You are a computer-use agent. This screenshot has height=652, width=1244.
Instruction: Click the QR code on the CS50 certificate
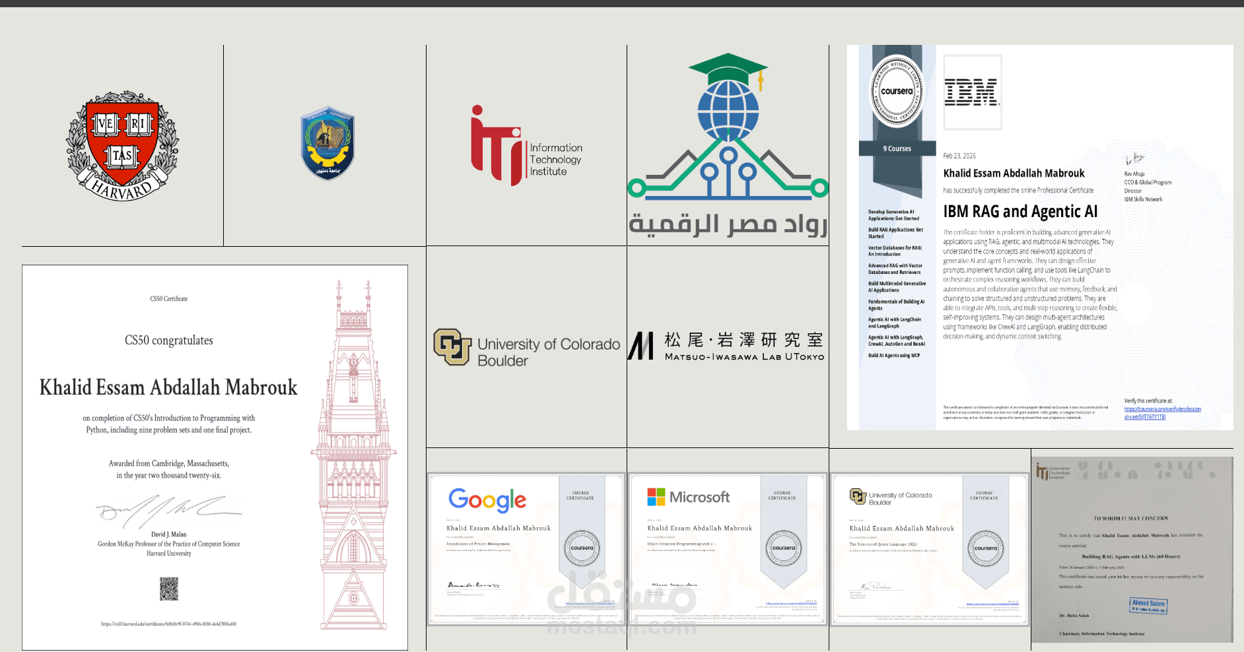[x=169, y=589]
